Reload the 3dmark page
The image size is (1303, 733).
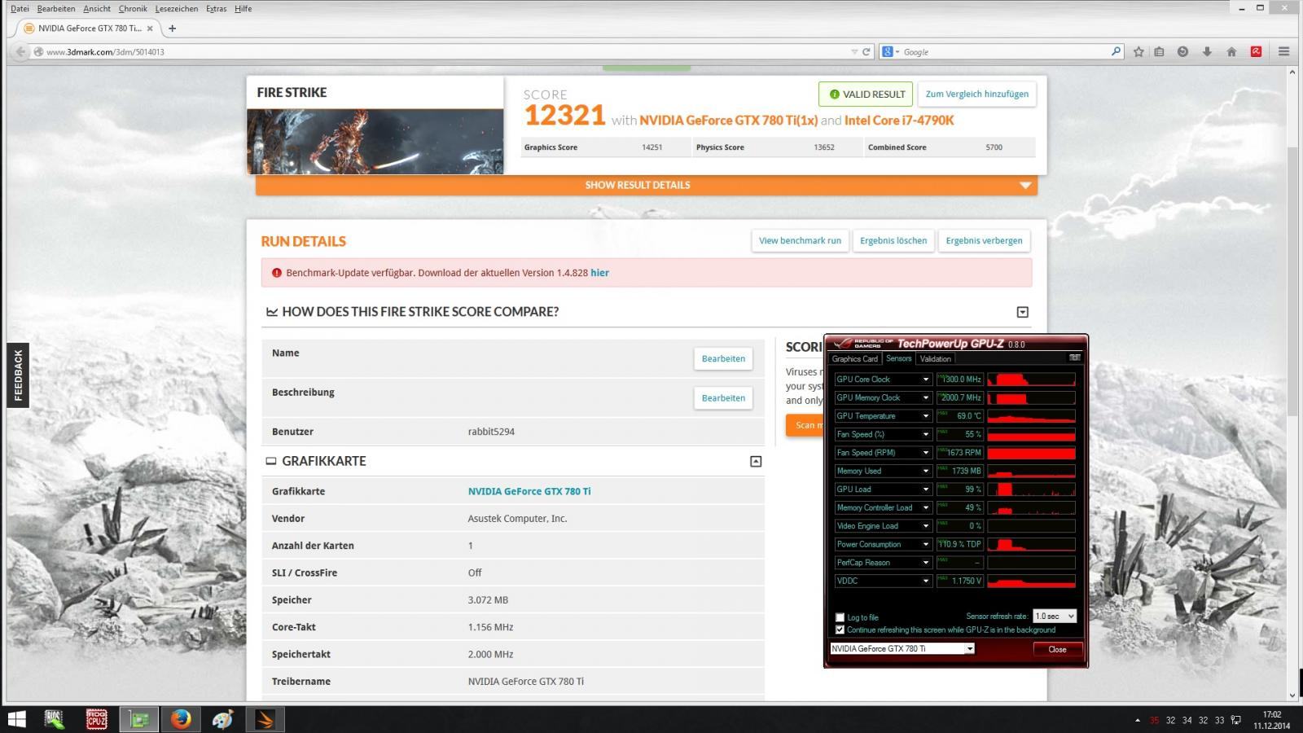(x=866, y=51)
